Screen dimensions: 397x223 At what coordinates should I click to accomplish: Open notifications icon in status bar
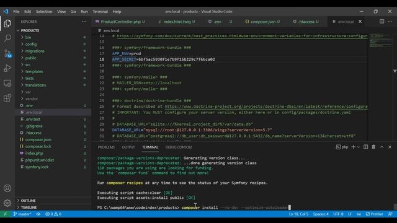pos(390,214)
